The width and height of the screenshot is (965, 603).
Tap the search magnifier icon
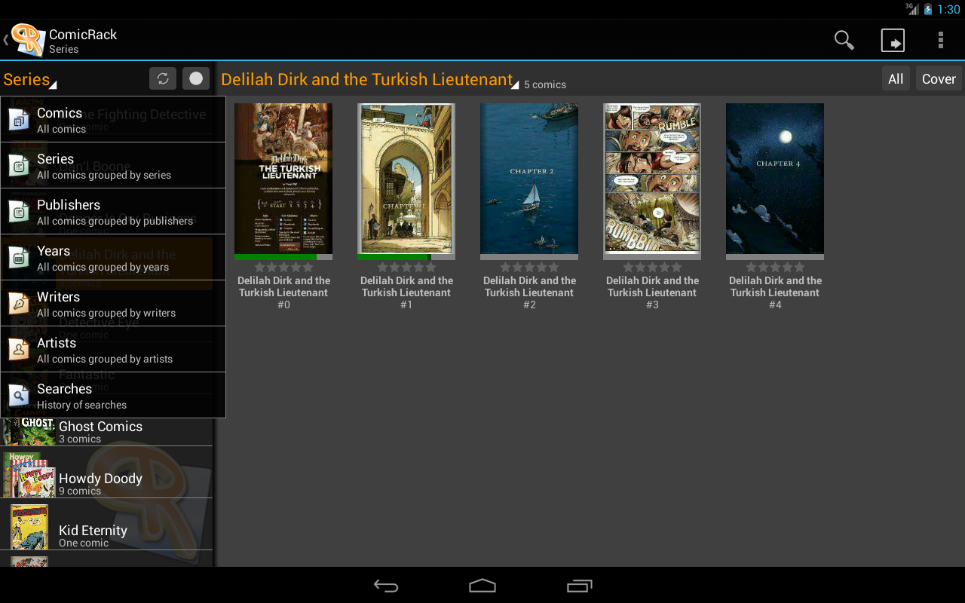coord(844,40)
